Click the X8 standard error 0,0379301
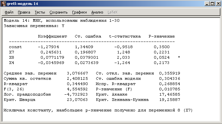Image resolution: width=222 pixels, height=124 pixels. click(87, 57)
